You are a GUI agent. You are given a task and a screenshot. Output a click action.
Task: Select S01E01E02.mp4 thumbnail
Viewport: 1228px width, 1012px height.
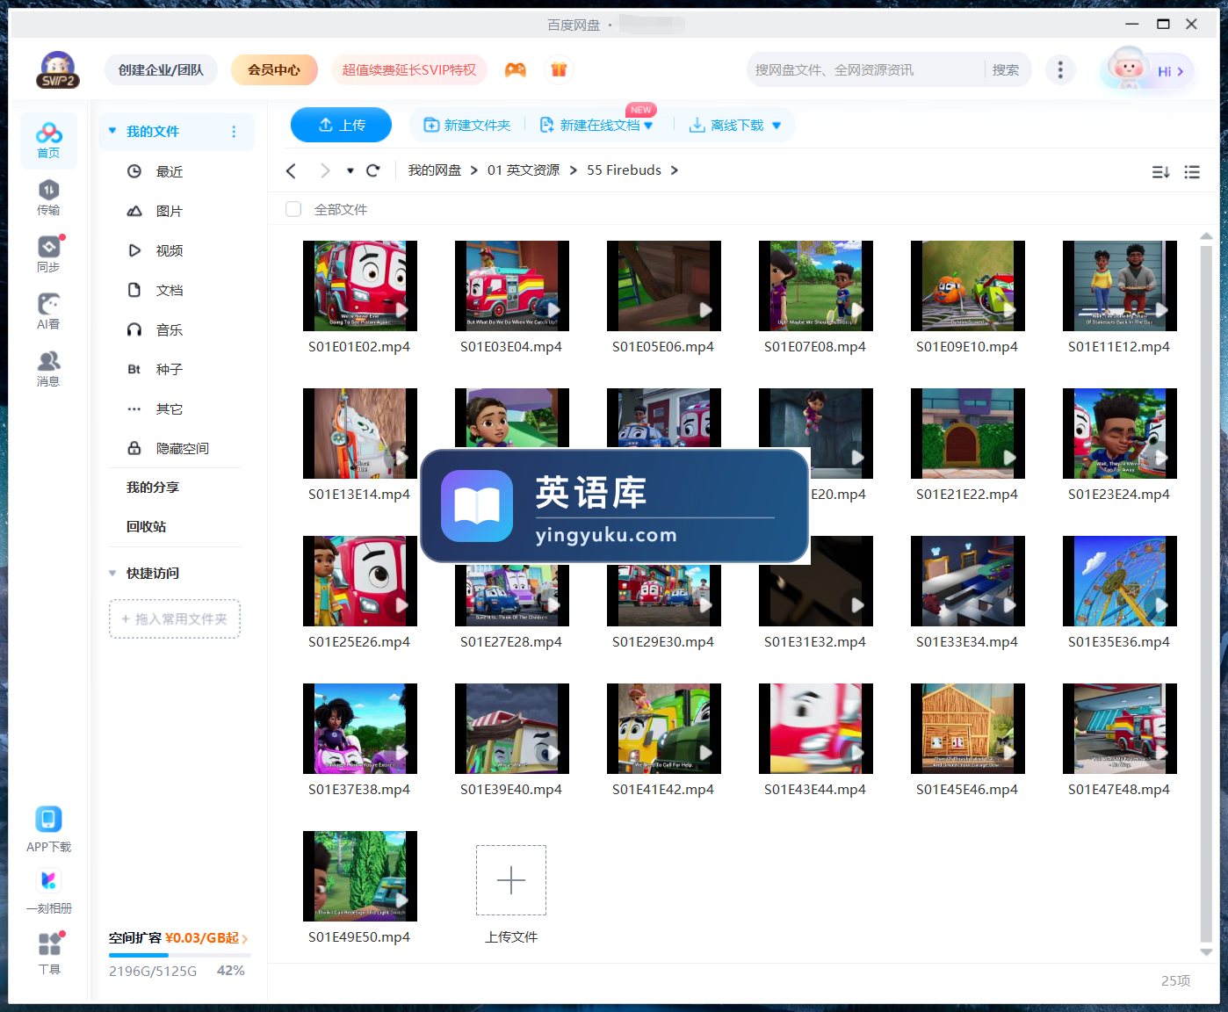tap(360, 286)
